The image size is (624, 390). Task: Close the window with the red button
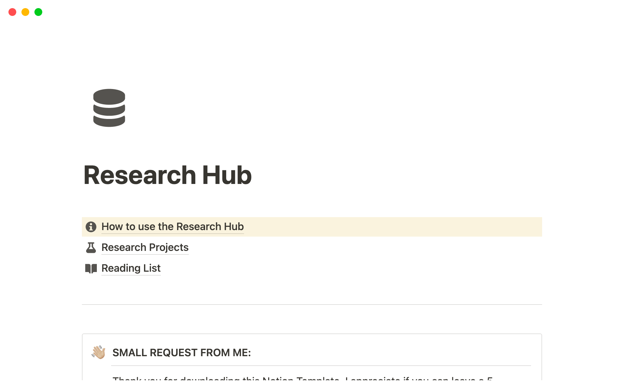(12, 12)
